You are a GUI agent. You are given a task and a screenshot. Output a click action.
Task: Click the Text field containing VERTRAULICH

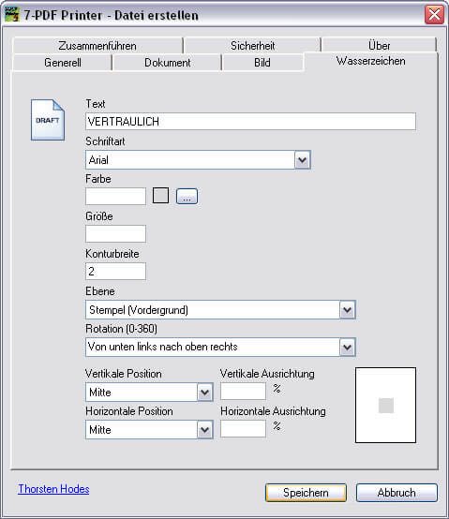(x=250, y=122)
